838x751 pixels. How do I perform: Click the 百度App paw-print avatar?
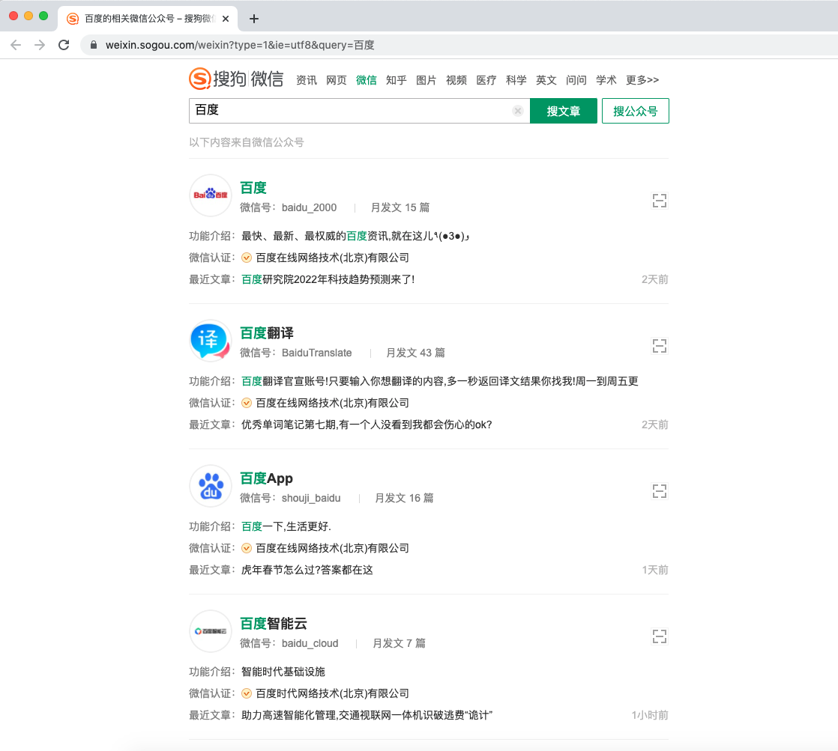coord(210,486)
